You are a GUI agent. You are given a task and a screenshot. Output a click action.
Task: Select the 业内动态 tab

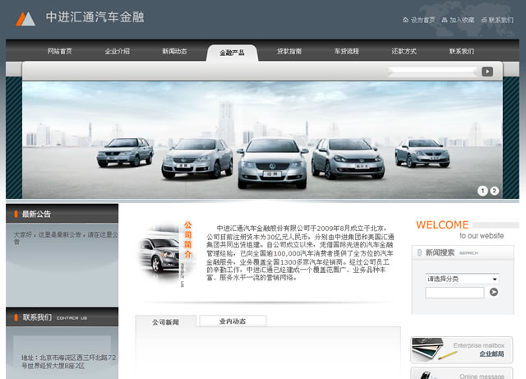point(232,321)
